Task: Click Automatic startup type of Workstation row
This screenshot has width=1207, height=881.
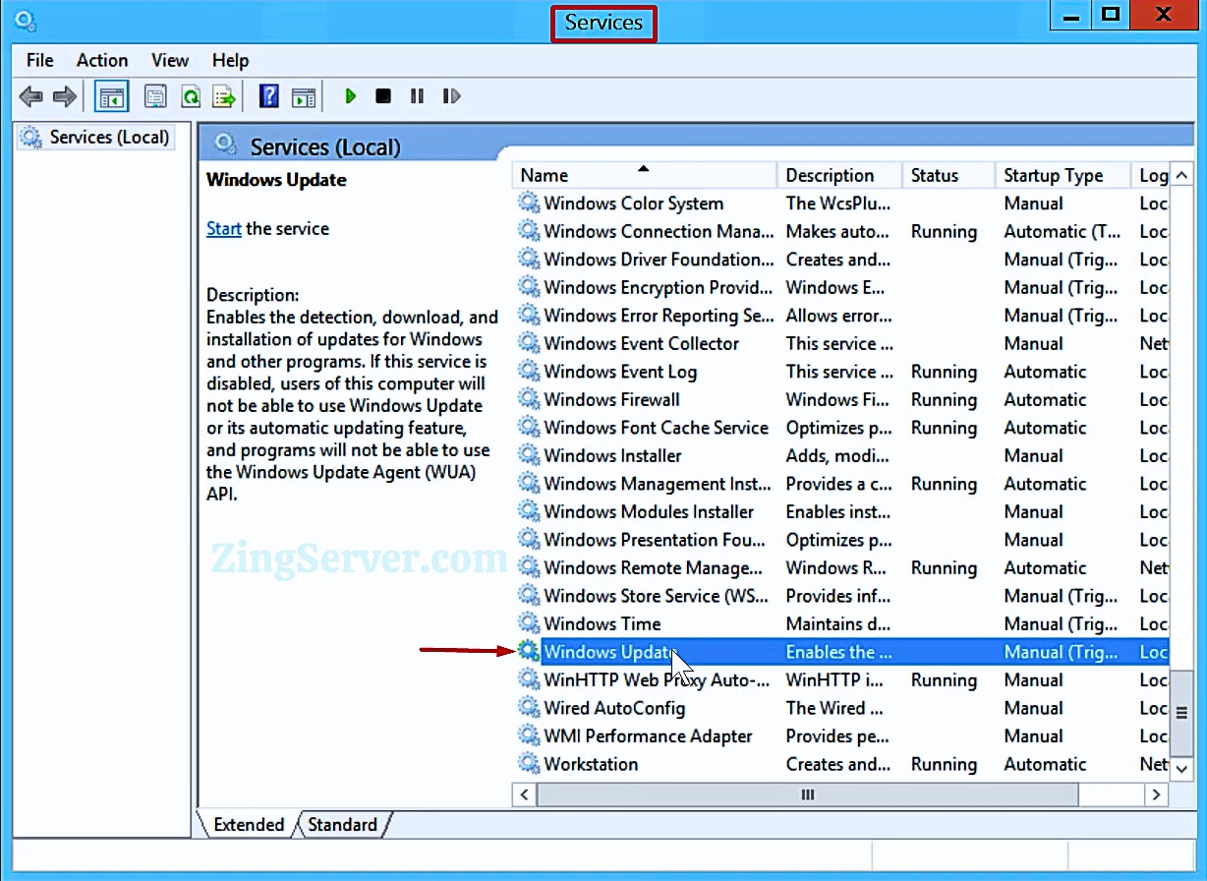Action: tap(1045, 764)
